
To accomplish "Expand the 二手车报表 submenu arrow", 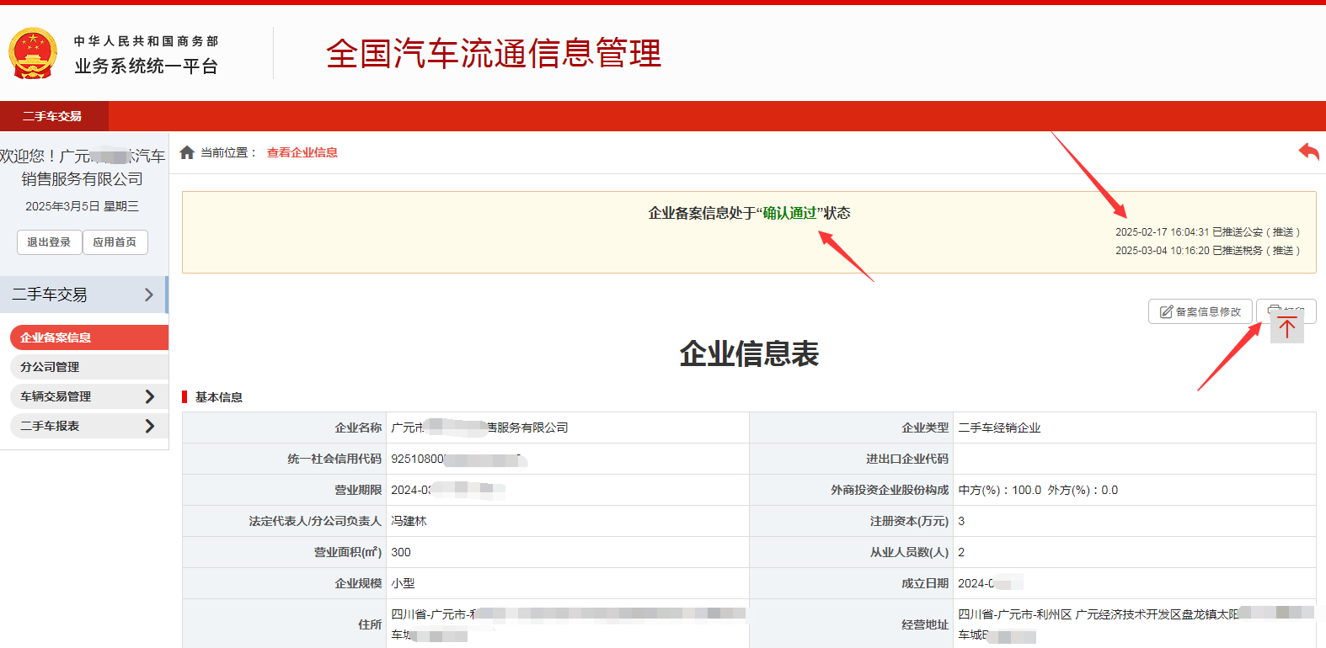I will point(150,426).
